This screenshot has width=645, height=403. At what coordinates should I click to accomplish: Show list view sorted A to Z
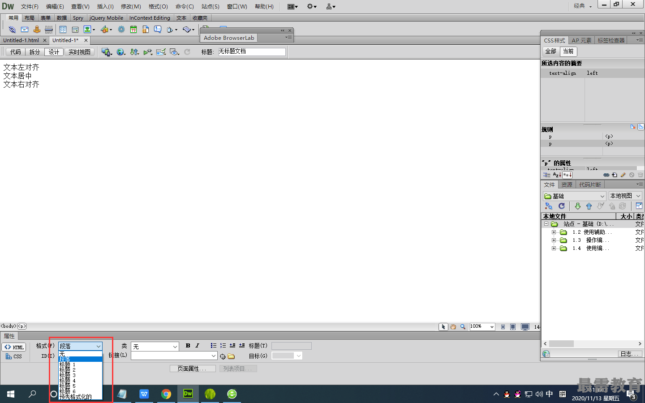coord(557,175)
